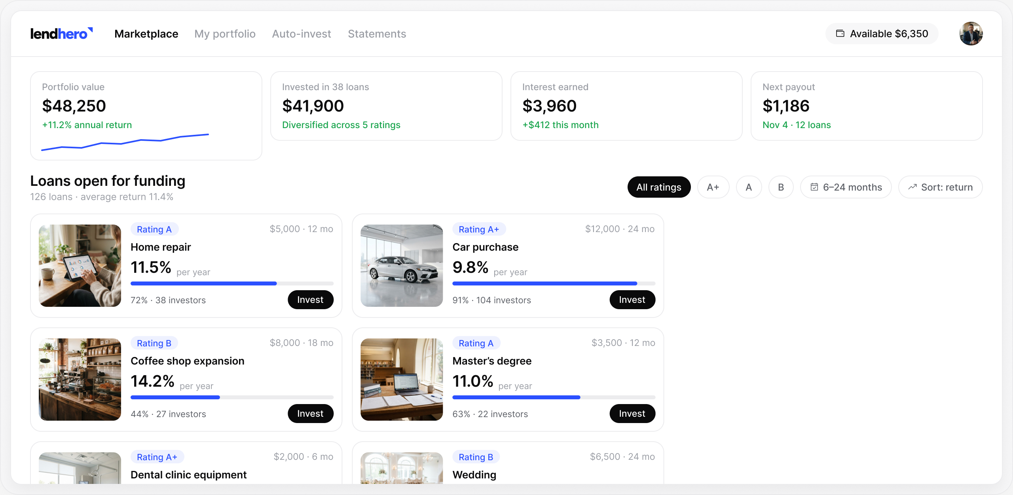Filter loans by A+ rating
This screenshot has width=1013, height=495.
point(713,187)
